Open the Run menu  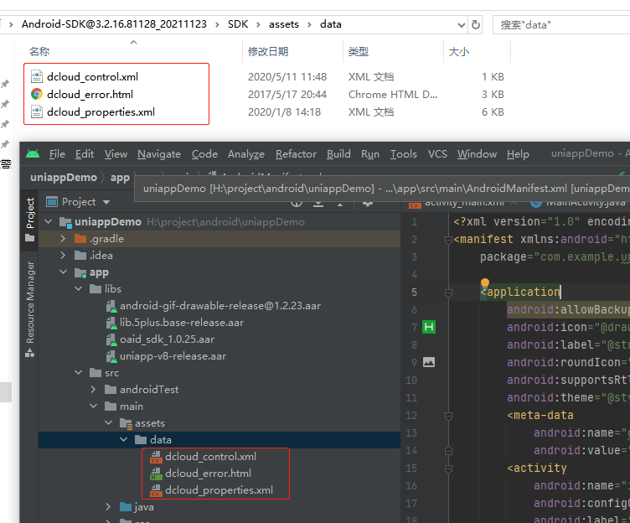click(370, 154)
